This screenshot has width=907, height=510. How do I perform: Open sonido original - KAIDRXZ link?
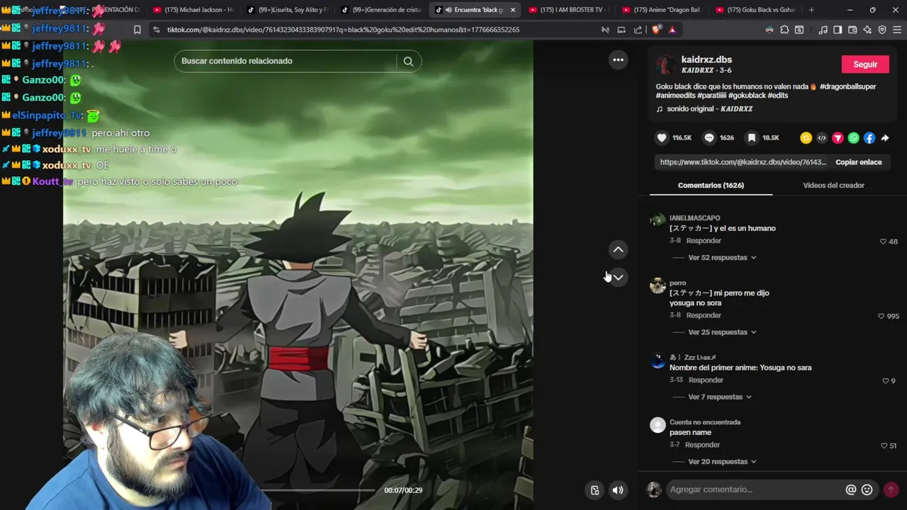point(709,109)
